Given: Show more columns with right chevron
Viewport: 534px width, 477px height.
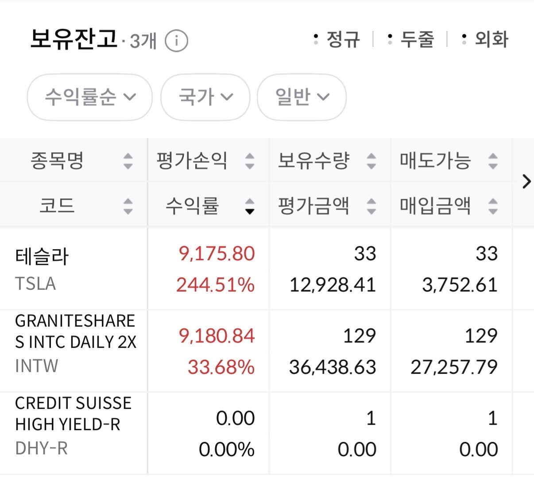Looking at the screenshot, I should (526, 181).
